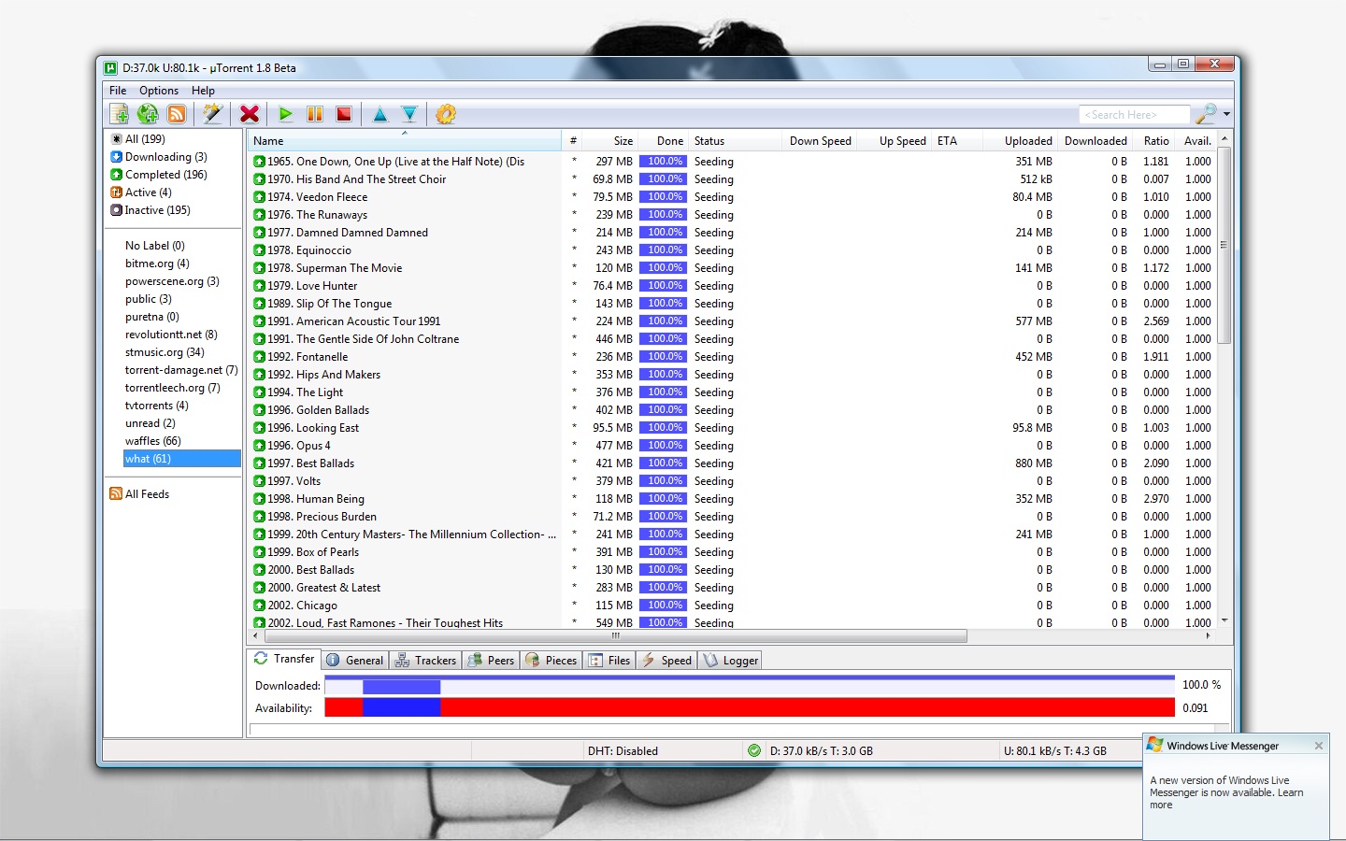Viewport: 1346px width, 841px height.
Task: Select the revolutiontt.net (8) label
Action: (171, 335)
